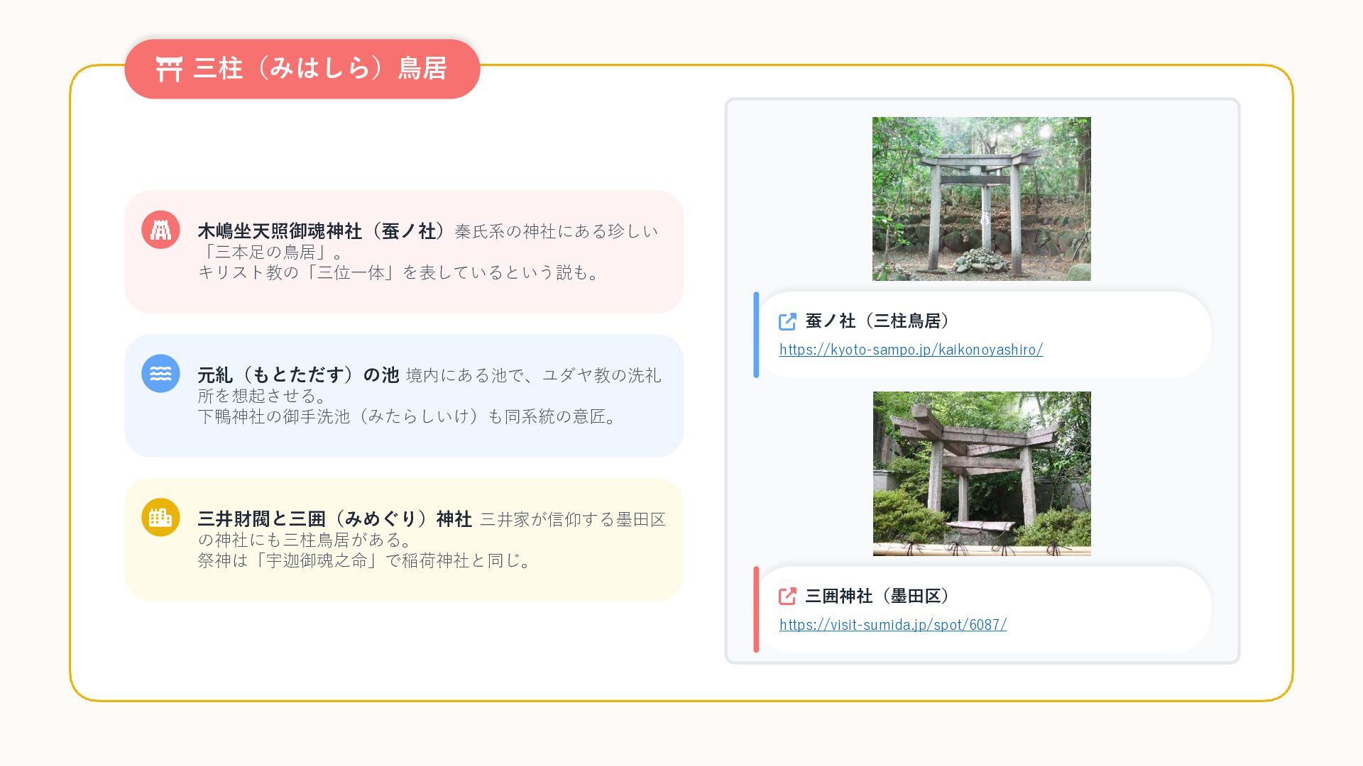This screenshot has height=766, width=1363.
Task: Click the 三囲神社 three-pillar torii photo
Action: click(981, 473)
